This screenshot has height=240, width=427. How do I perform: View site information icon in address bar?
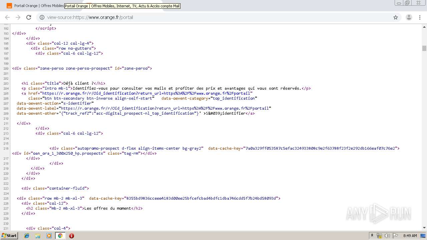coord(42,17)
